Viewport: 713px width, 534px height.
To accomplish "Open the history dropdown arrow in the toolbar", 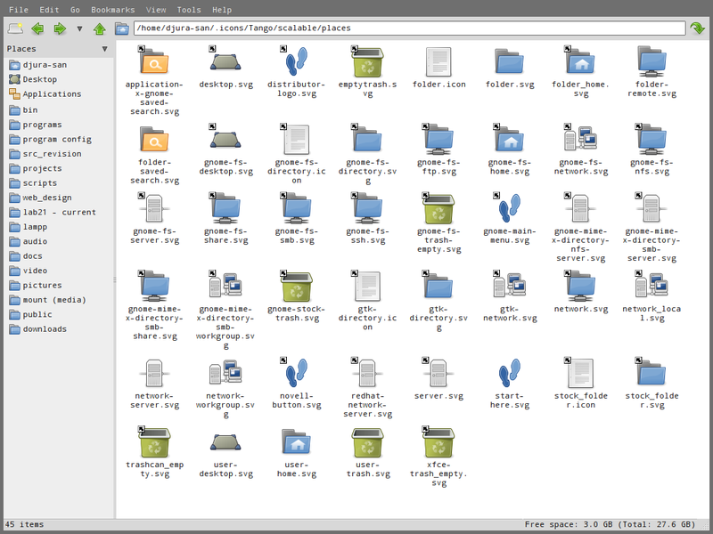I will (x=78, y=28).
